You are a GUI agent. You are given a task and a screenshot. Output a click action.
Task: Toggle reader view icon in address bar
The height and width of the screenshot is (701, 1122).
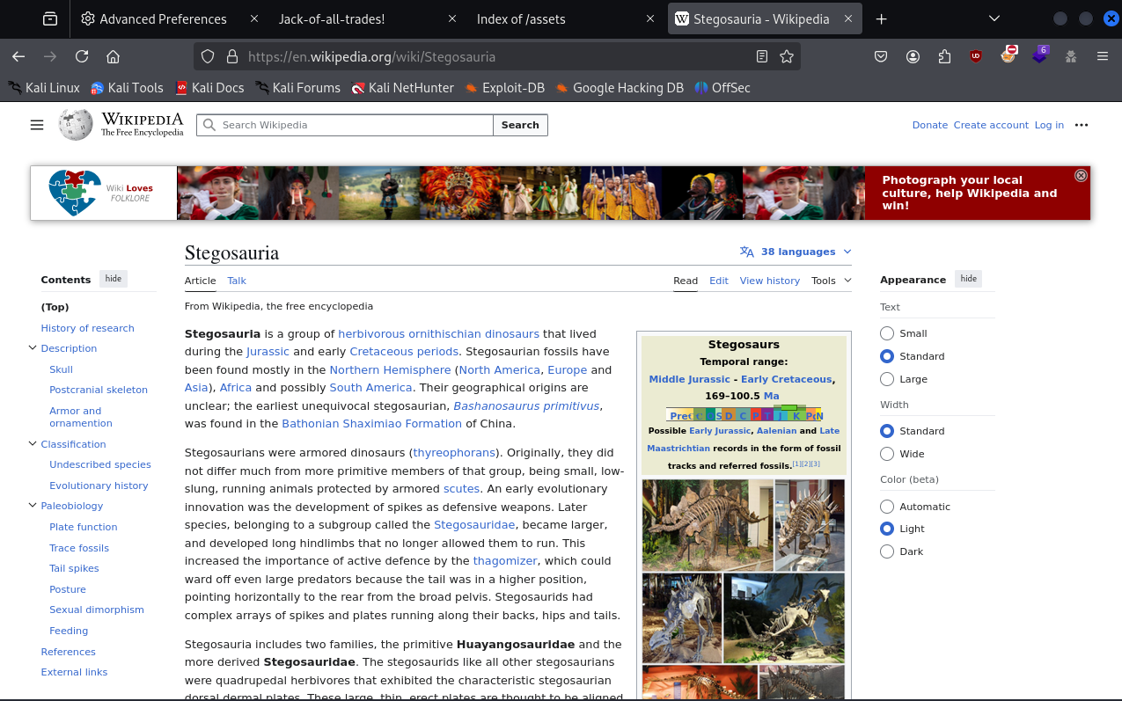coord(762,56)
